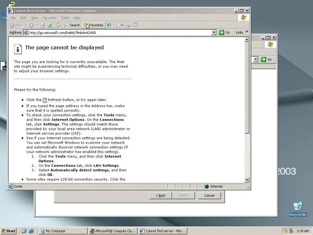
Task: Open the Edit menu
Action: (23, 18)
